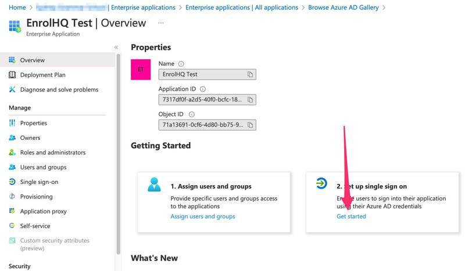Click the Application proxy icon

tap(12, 211)
